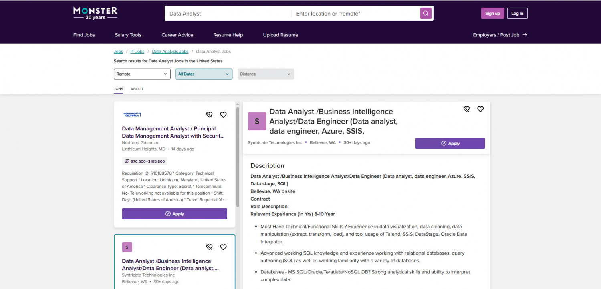Open the Resume Help menu

(228, 35)
